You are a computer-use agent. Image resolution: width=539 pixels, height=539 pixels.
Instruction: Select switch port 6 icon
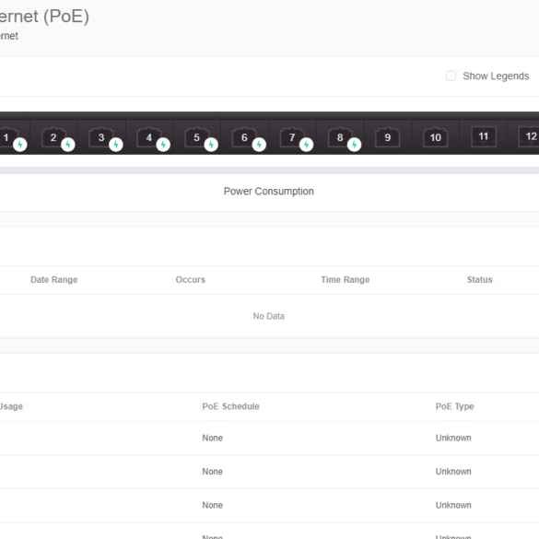[x=244, y=137]
